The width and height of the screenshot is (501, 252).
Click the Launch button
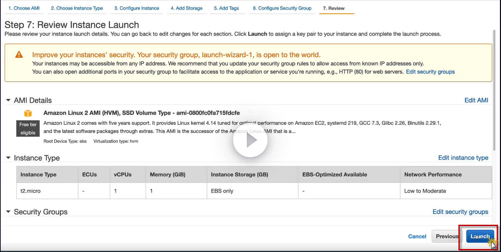[x=480, y=236]
